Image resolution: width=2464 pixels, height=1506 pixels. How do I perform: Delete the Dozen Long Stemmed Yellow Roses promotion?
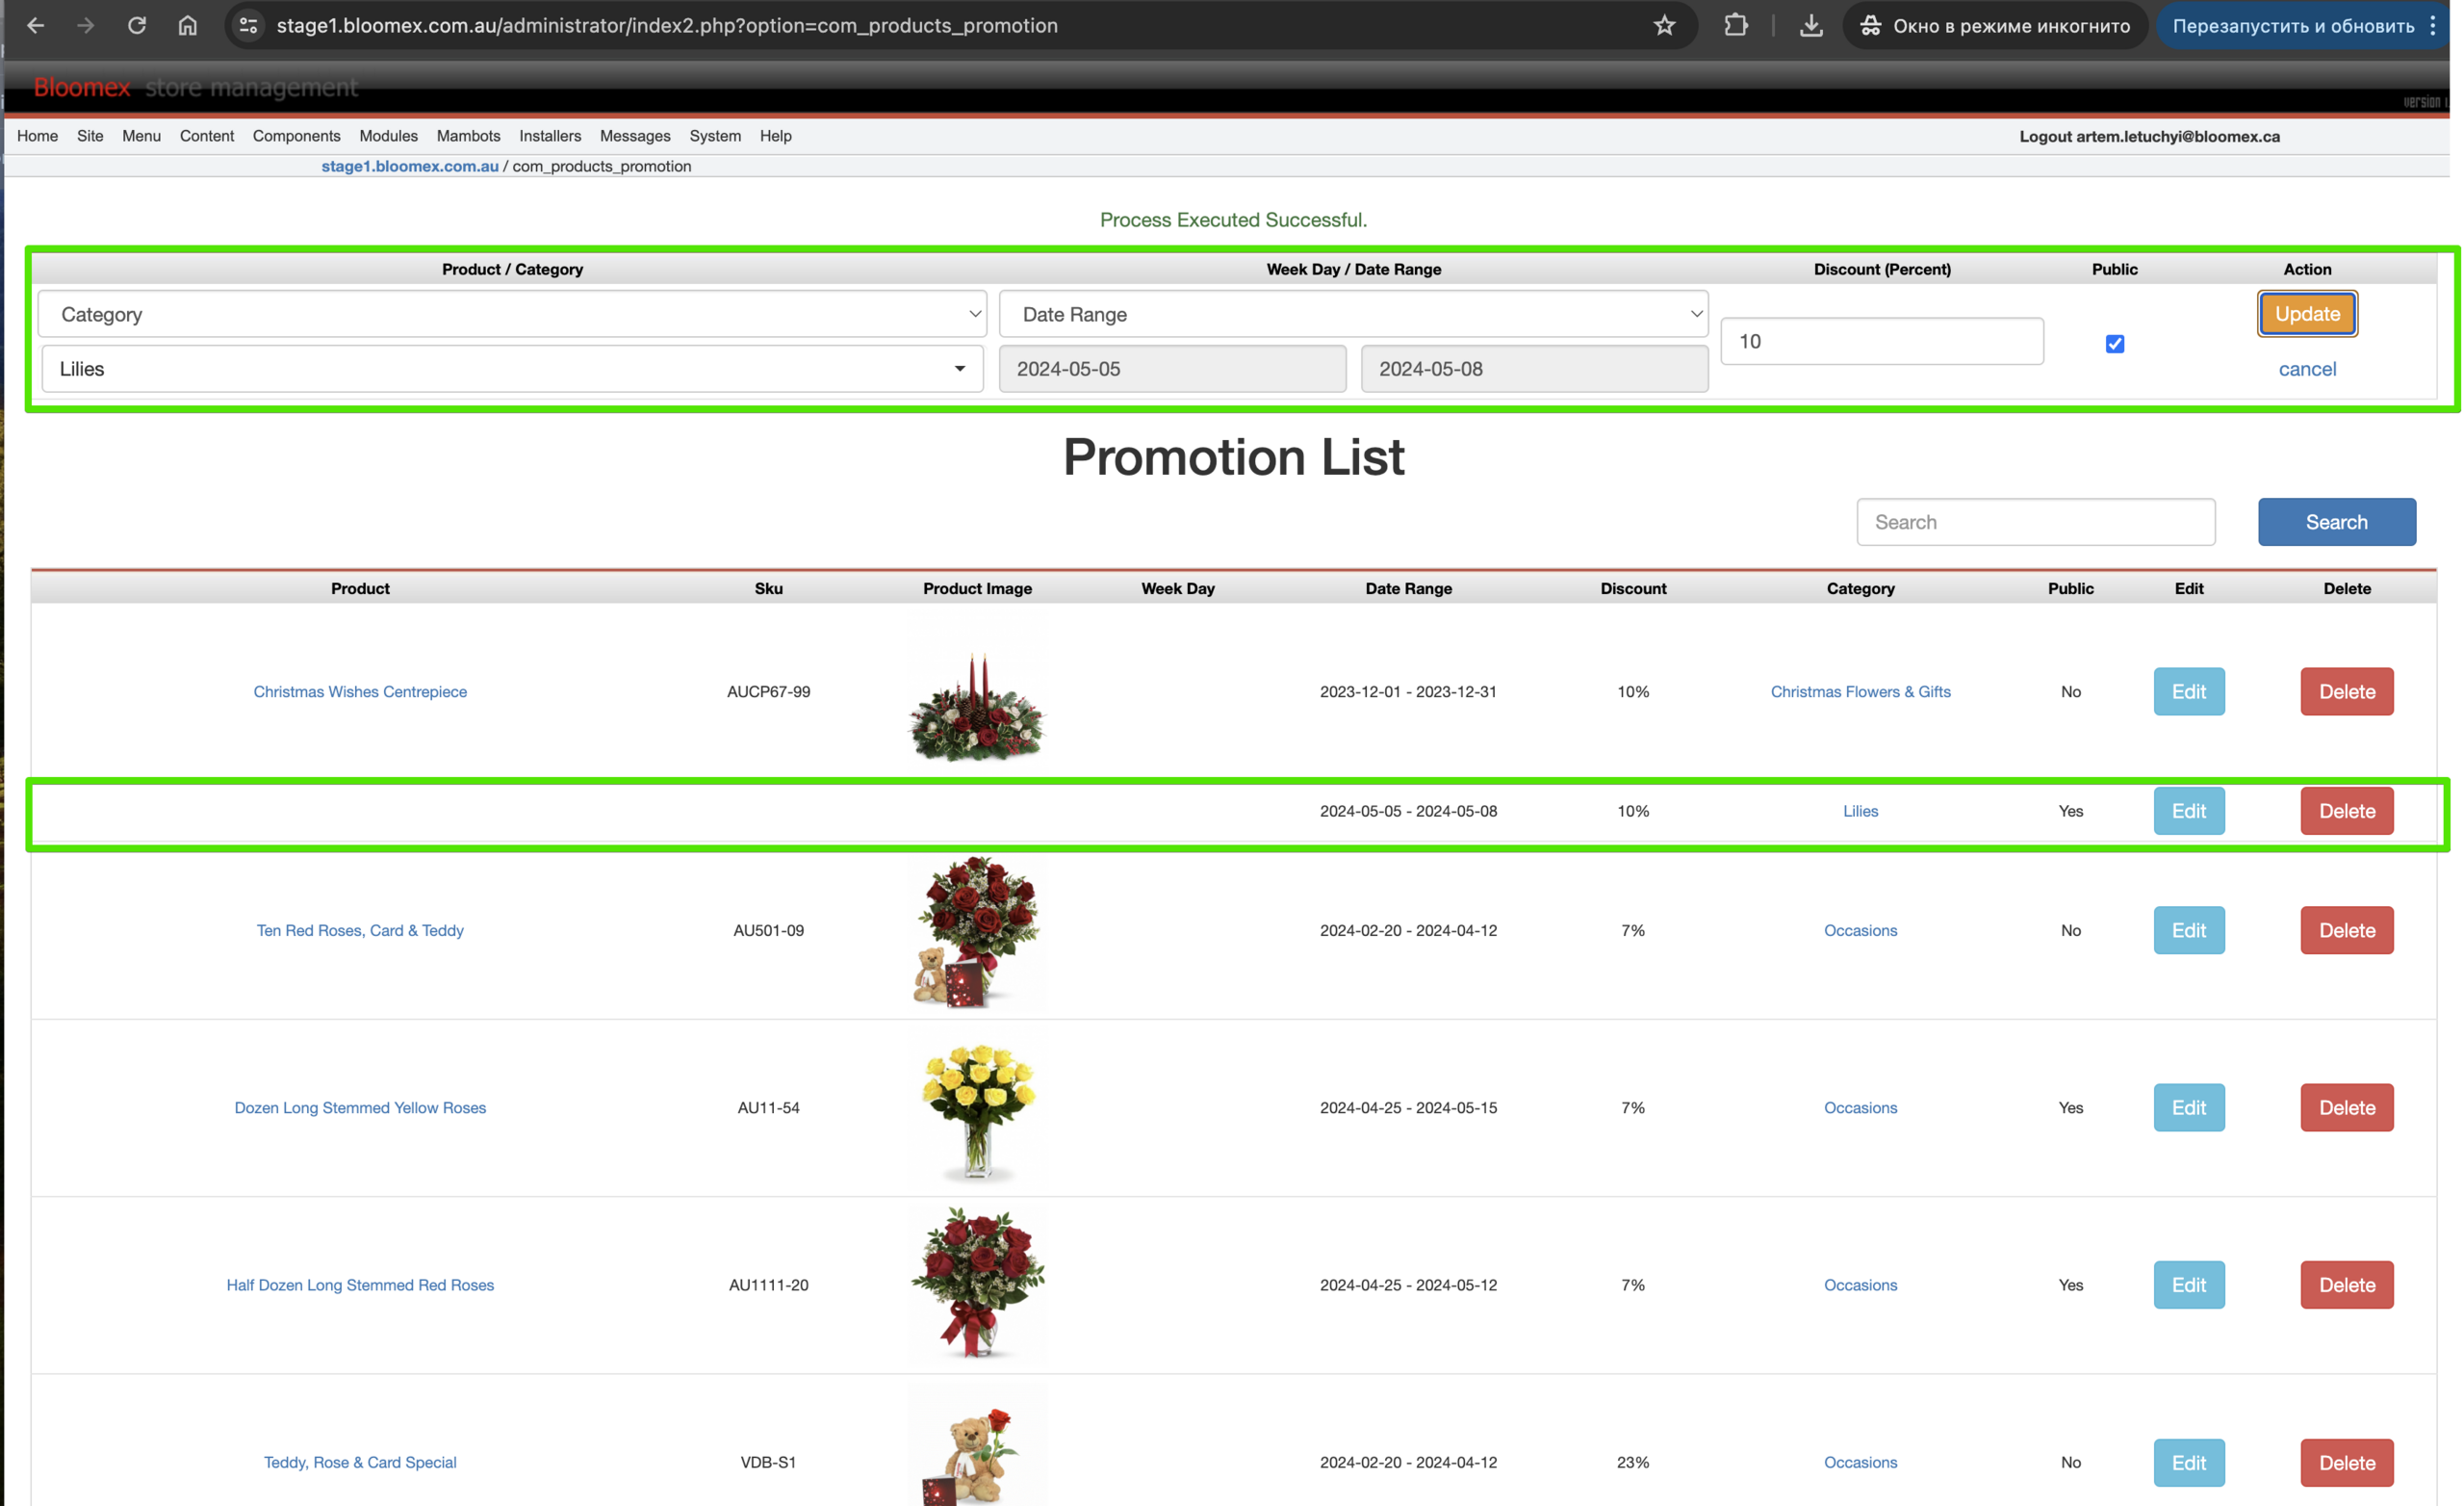click(2346, 1107)
